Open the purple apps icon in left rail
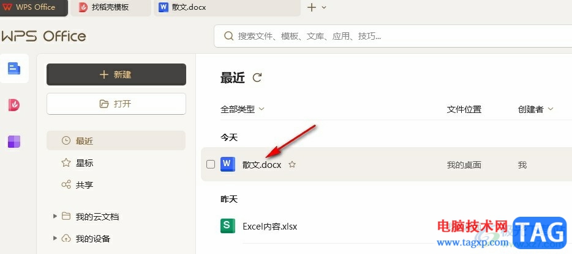The image size is (572, 254). 14,142
